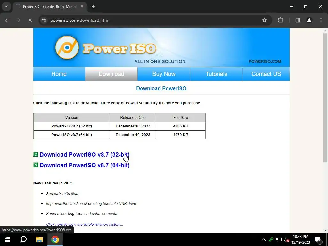Open Chrome profile avatar icon

pyautogui.click(x=309, y=20)
